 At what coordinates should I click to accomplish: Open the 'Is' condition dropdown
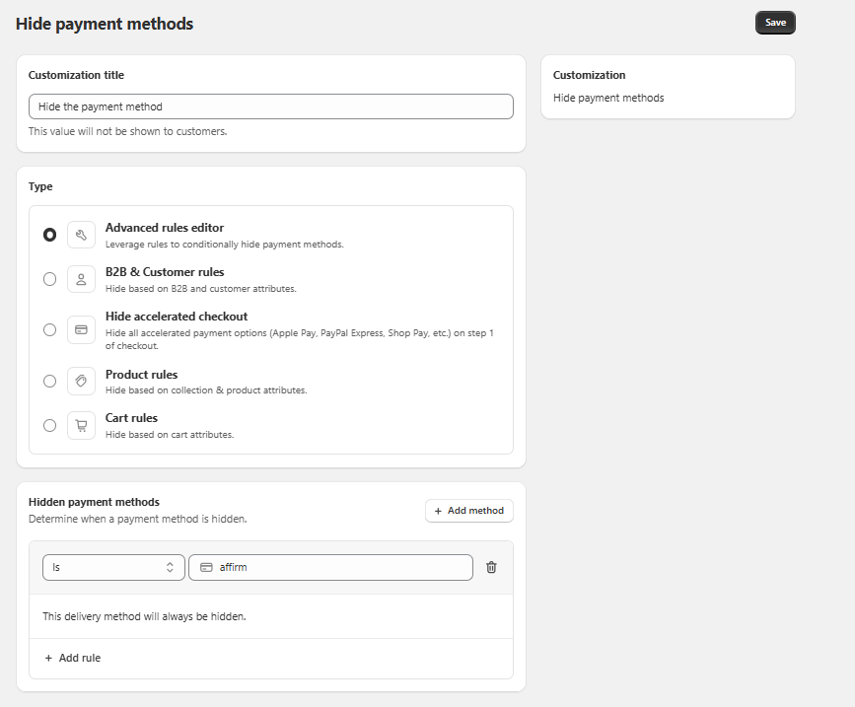(x=112, y=567)
